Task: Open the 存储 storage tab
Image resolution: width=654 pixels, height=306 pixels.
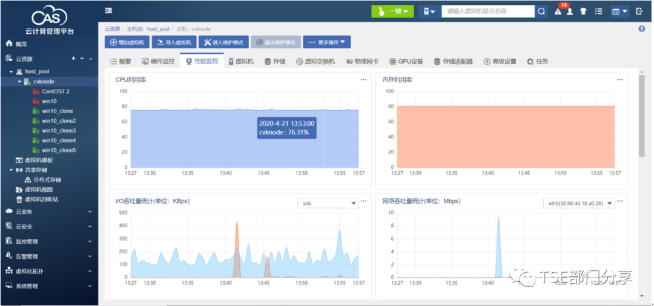Action: coord(276,62)
